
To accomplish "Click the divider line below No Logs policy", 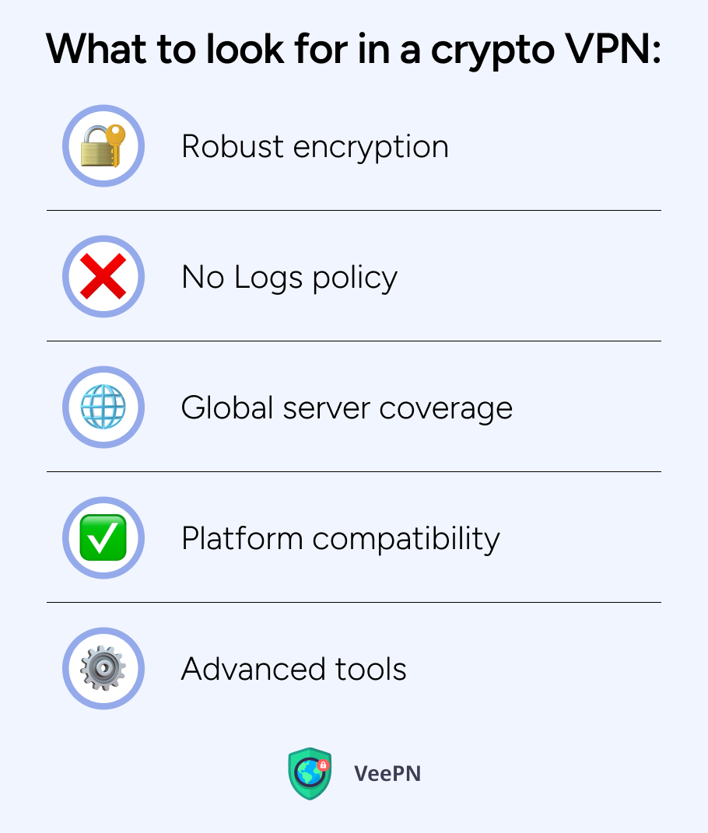I will coord(354,341).
